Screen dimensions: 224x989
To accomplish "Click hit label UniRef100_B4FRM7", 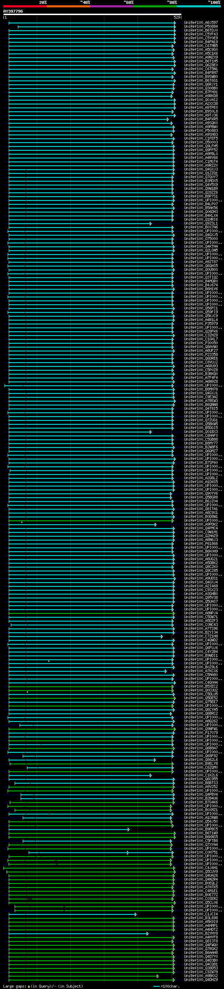I will point(201,73).
